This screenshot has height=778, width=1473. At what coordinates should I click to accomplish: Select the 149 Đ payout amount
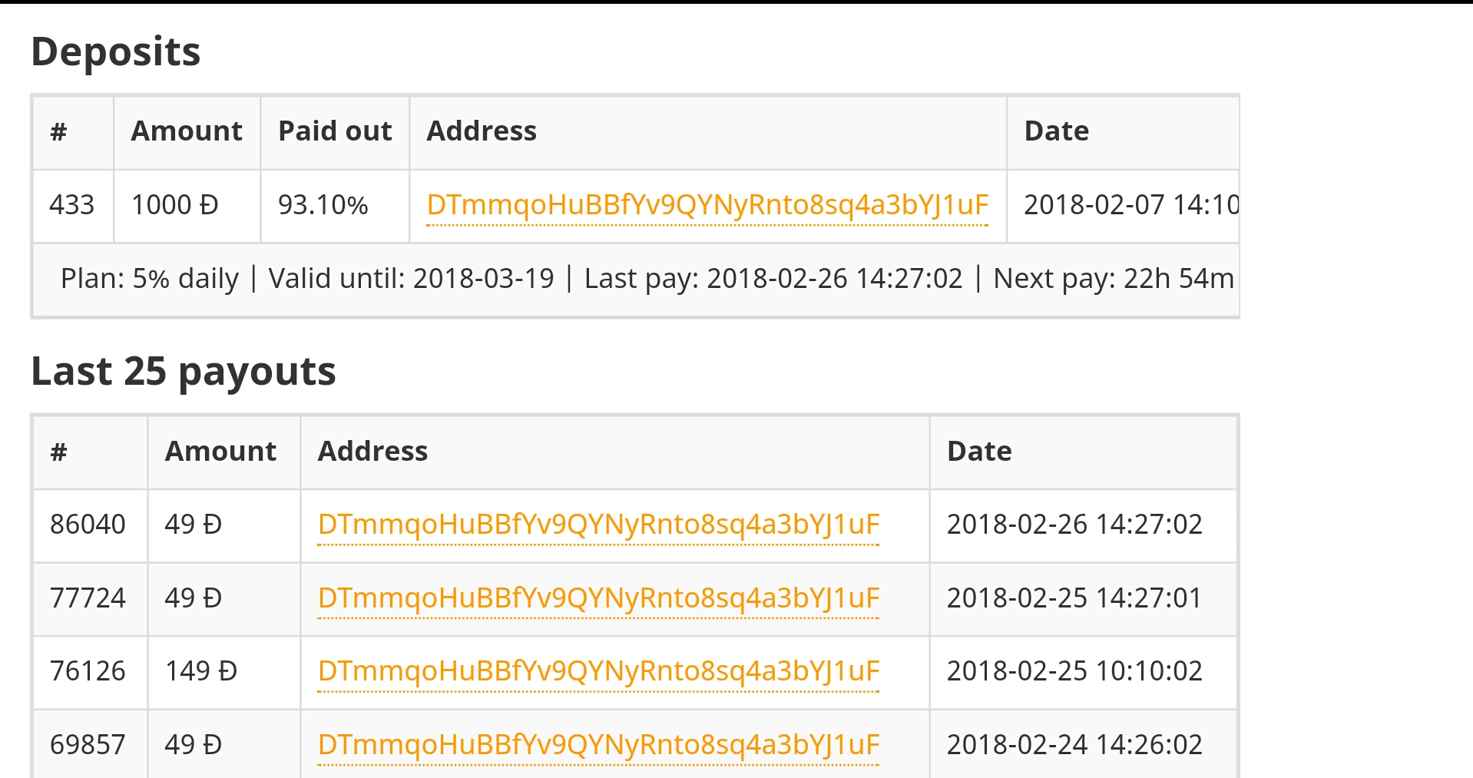coord(223,671)
